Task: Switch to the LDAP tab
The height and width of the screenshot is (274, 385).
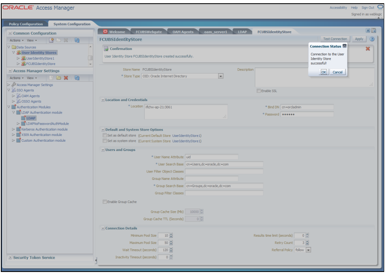Action: pos(242,32)
